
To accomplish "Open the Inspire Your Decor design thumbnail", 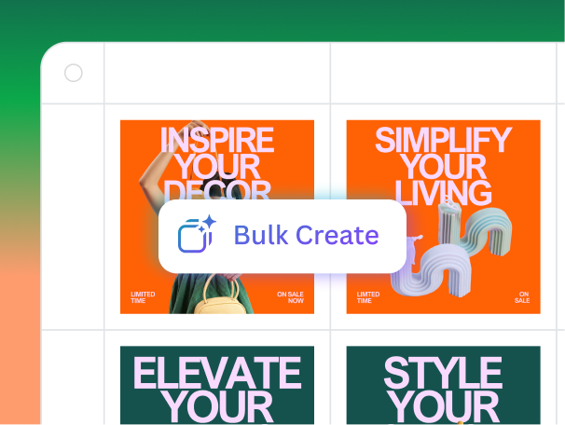I will (217, 217).
